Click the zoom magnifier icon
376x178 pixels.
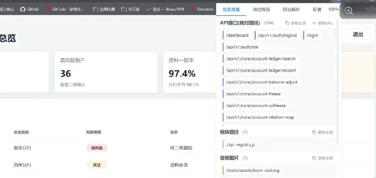click(348, 10)
